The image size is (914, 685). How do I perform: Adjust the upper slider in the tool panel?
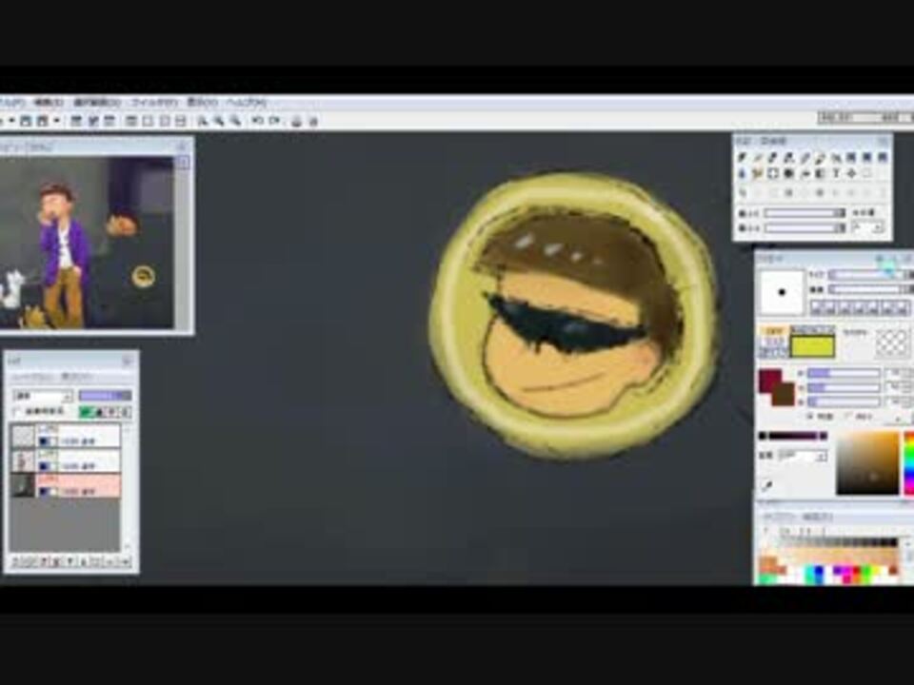click(805, 213)
